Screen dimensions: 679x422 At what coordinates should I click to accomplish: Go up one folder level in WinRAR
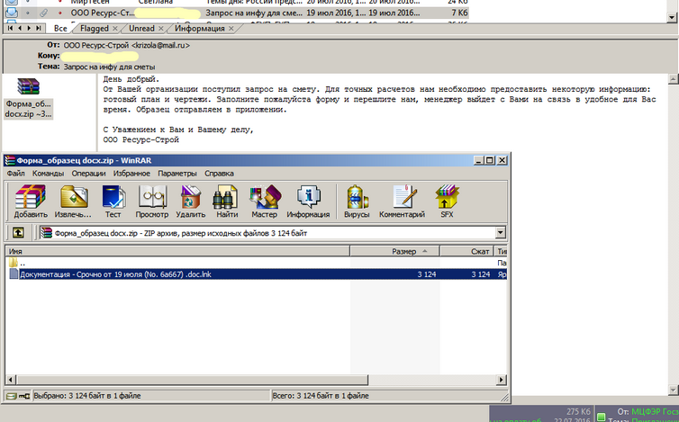[18, 233]
